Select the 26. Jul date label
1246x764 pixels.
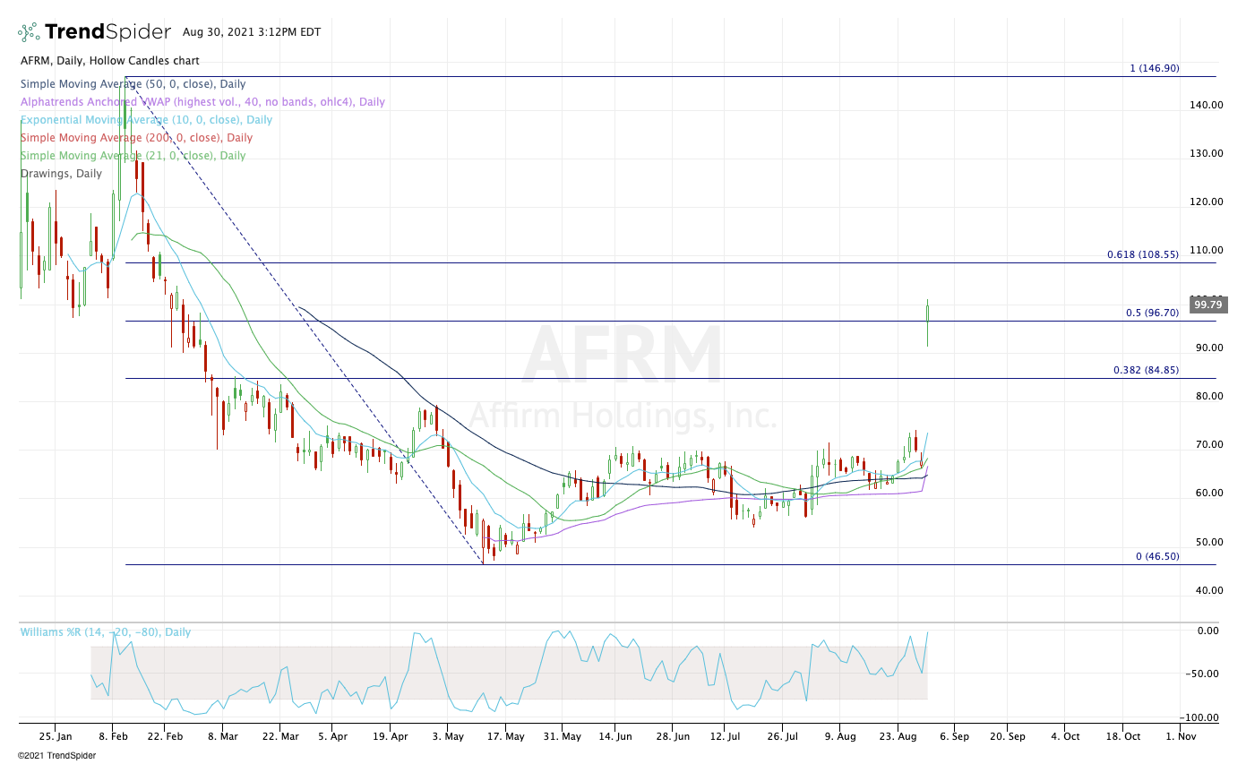click(x=782, y=736)
